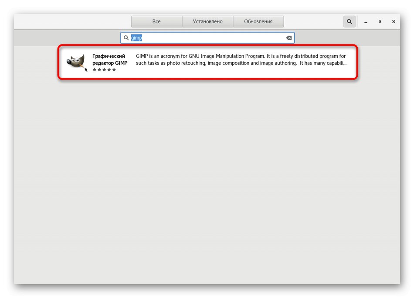Click the magnifier icon in search field
This screenshot has width=414, height=298.
(x=126, y=38)
